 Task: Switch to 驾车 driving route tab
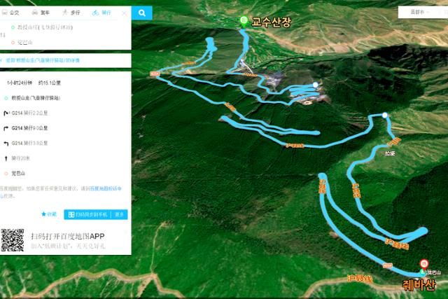point(41,13)
